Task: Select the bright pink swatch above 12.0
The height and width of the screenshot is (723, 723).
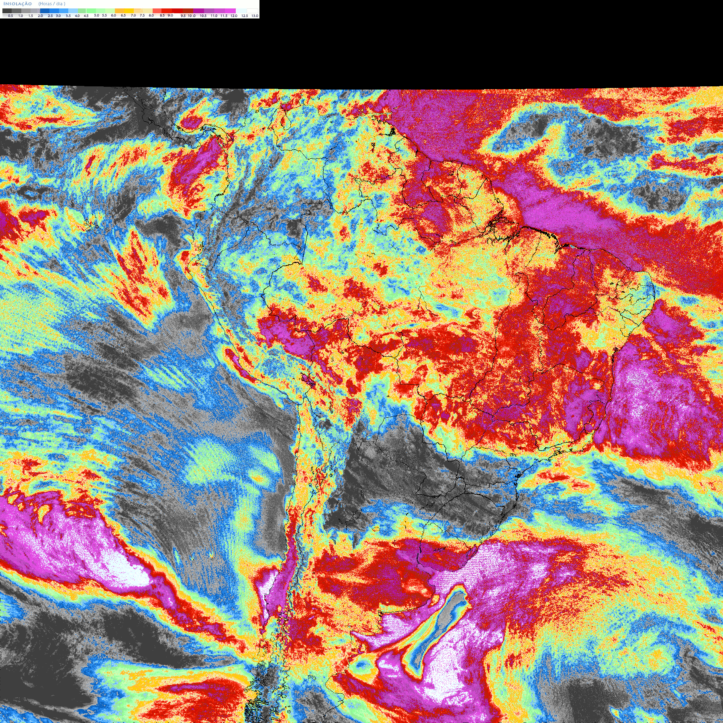Action: pos(230,11)
